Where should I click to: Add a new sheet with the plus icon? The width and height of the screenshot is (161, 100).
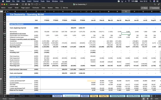155,96
